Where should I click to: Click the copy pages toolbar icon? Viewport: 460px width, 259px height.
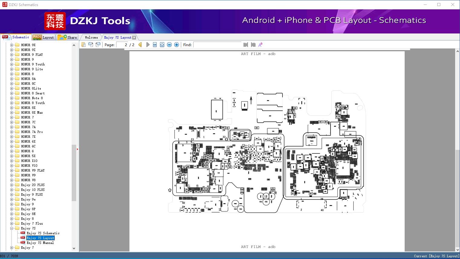pos(83,45)
